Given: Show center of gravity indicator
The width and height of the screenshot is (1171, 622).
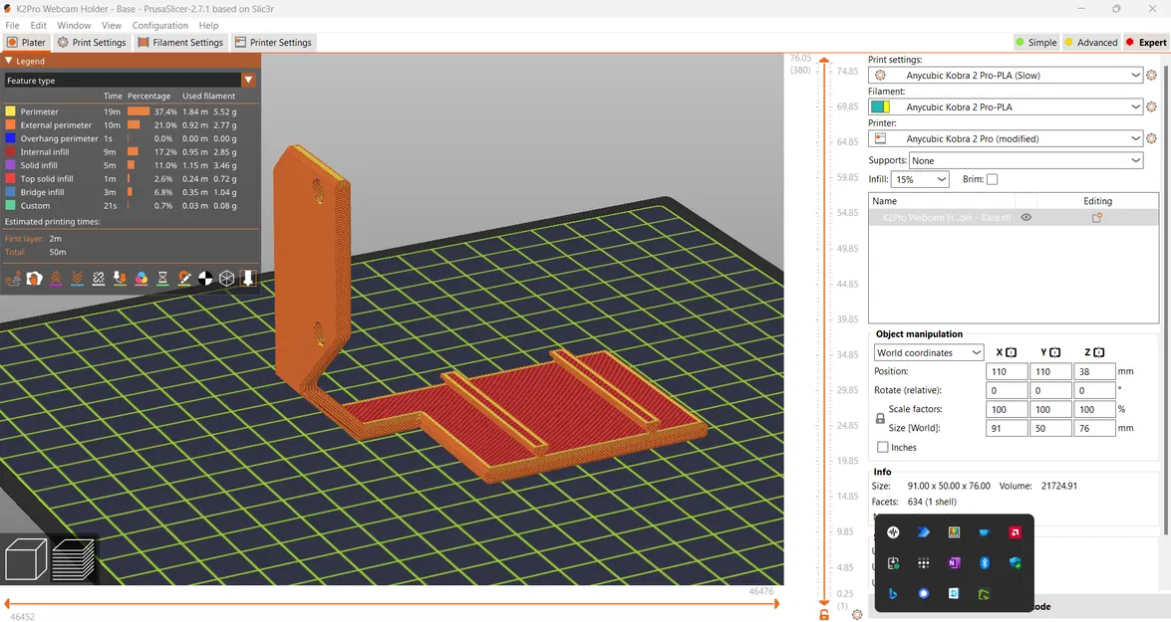Looking at the screenshot, I should [x=205, y=279].
